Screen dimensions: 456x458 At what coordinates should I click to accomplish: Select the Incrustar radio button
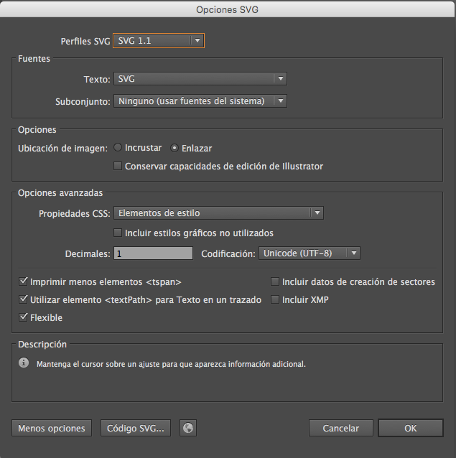118,147
